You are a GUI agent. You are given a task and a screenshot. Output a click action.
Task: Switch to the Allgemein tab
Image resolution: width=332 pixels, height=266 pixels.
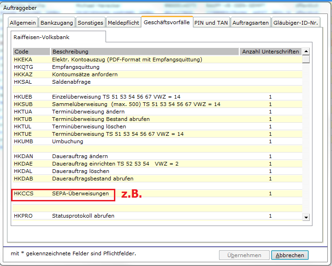click(x=23, y=23)
